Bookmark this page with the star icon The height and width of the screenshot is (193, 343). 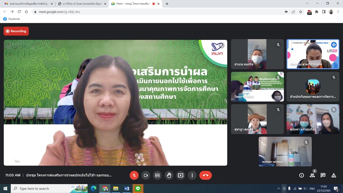[x=300, y=12]
